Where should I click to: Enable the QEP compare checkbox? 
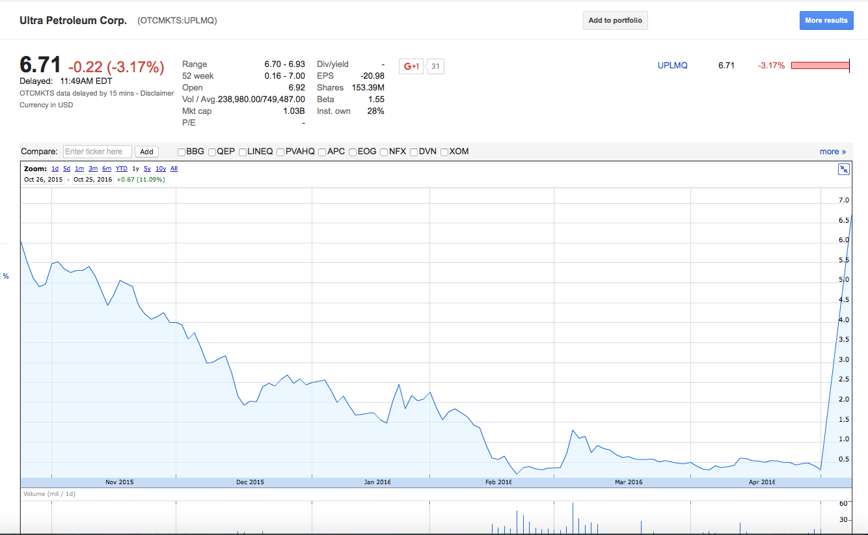point(212,152)
